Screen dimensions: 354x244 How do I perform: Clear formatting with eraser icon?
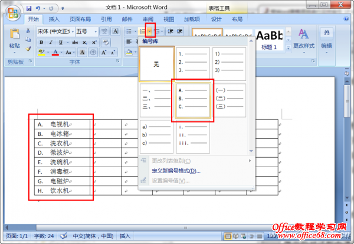[106, 43]
